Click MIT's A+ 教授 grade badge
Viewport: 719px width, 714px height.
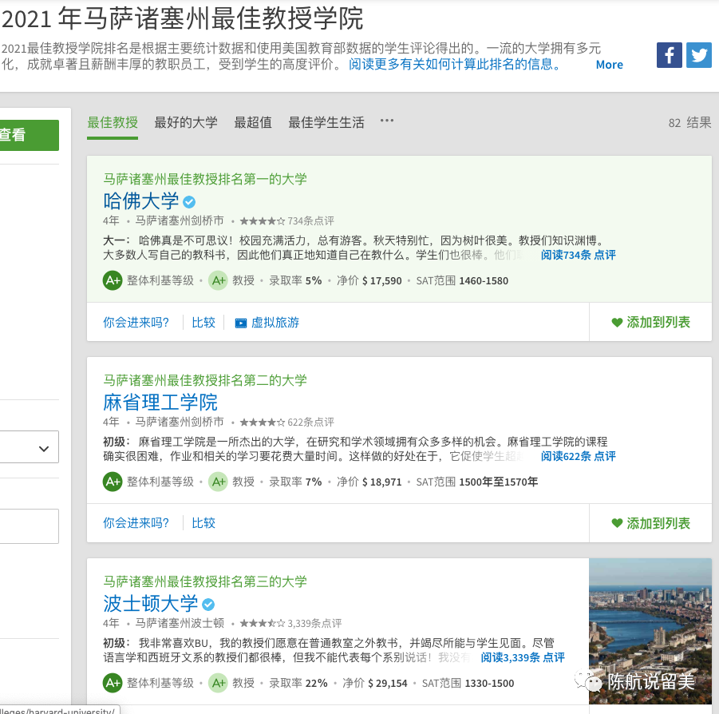pos(218,482)
